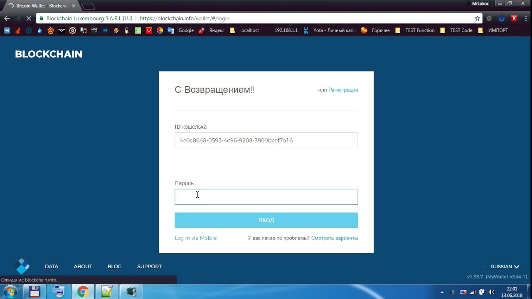
Task: Open the music notes bookmark icon
Action: click(84, 30)
